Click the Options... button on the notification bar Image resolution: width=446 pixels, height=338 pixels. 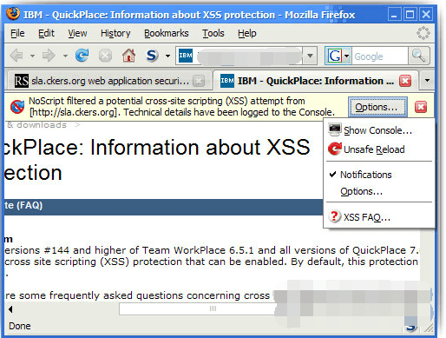tap(377, 107)
